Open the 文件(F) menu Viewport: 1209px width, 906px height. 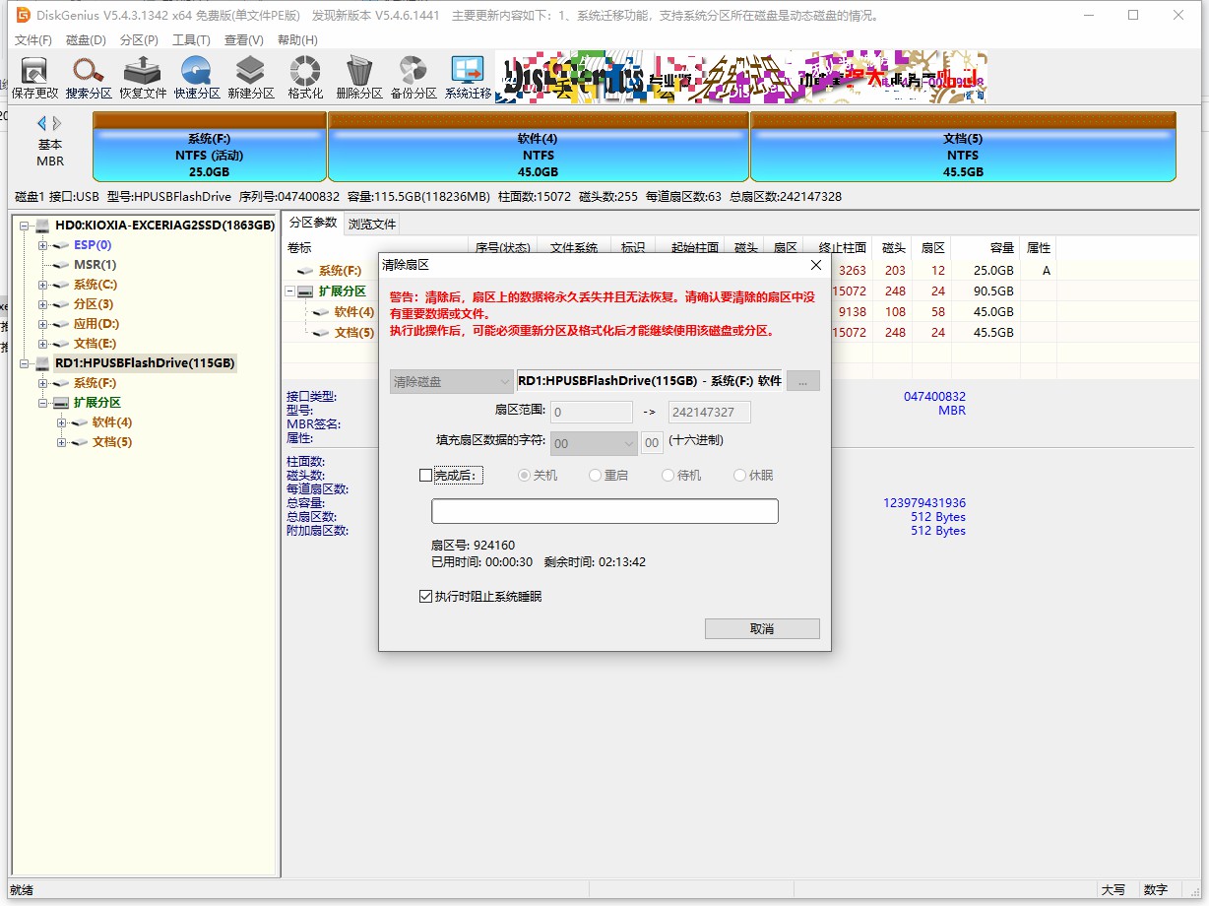point(33,40)
